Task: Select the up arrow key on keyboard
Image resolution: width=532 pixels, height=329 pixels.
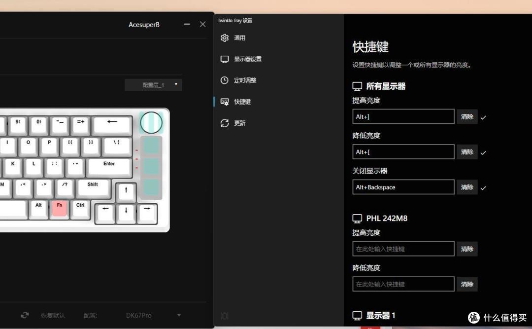Action: click(126, 192)
